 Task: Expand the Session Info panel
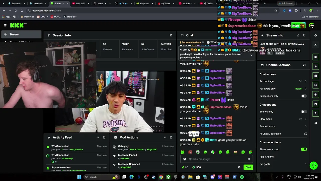[x=171, y=35]
